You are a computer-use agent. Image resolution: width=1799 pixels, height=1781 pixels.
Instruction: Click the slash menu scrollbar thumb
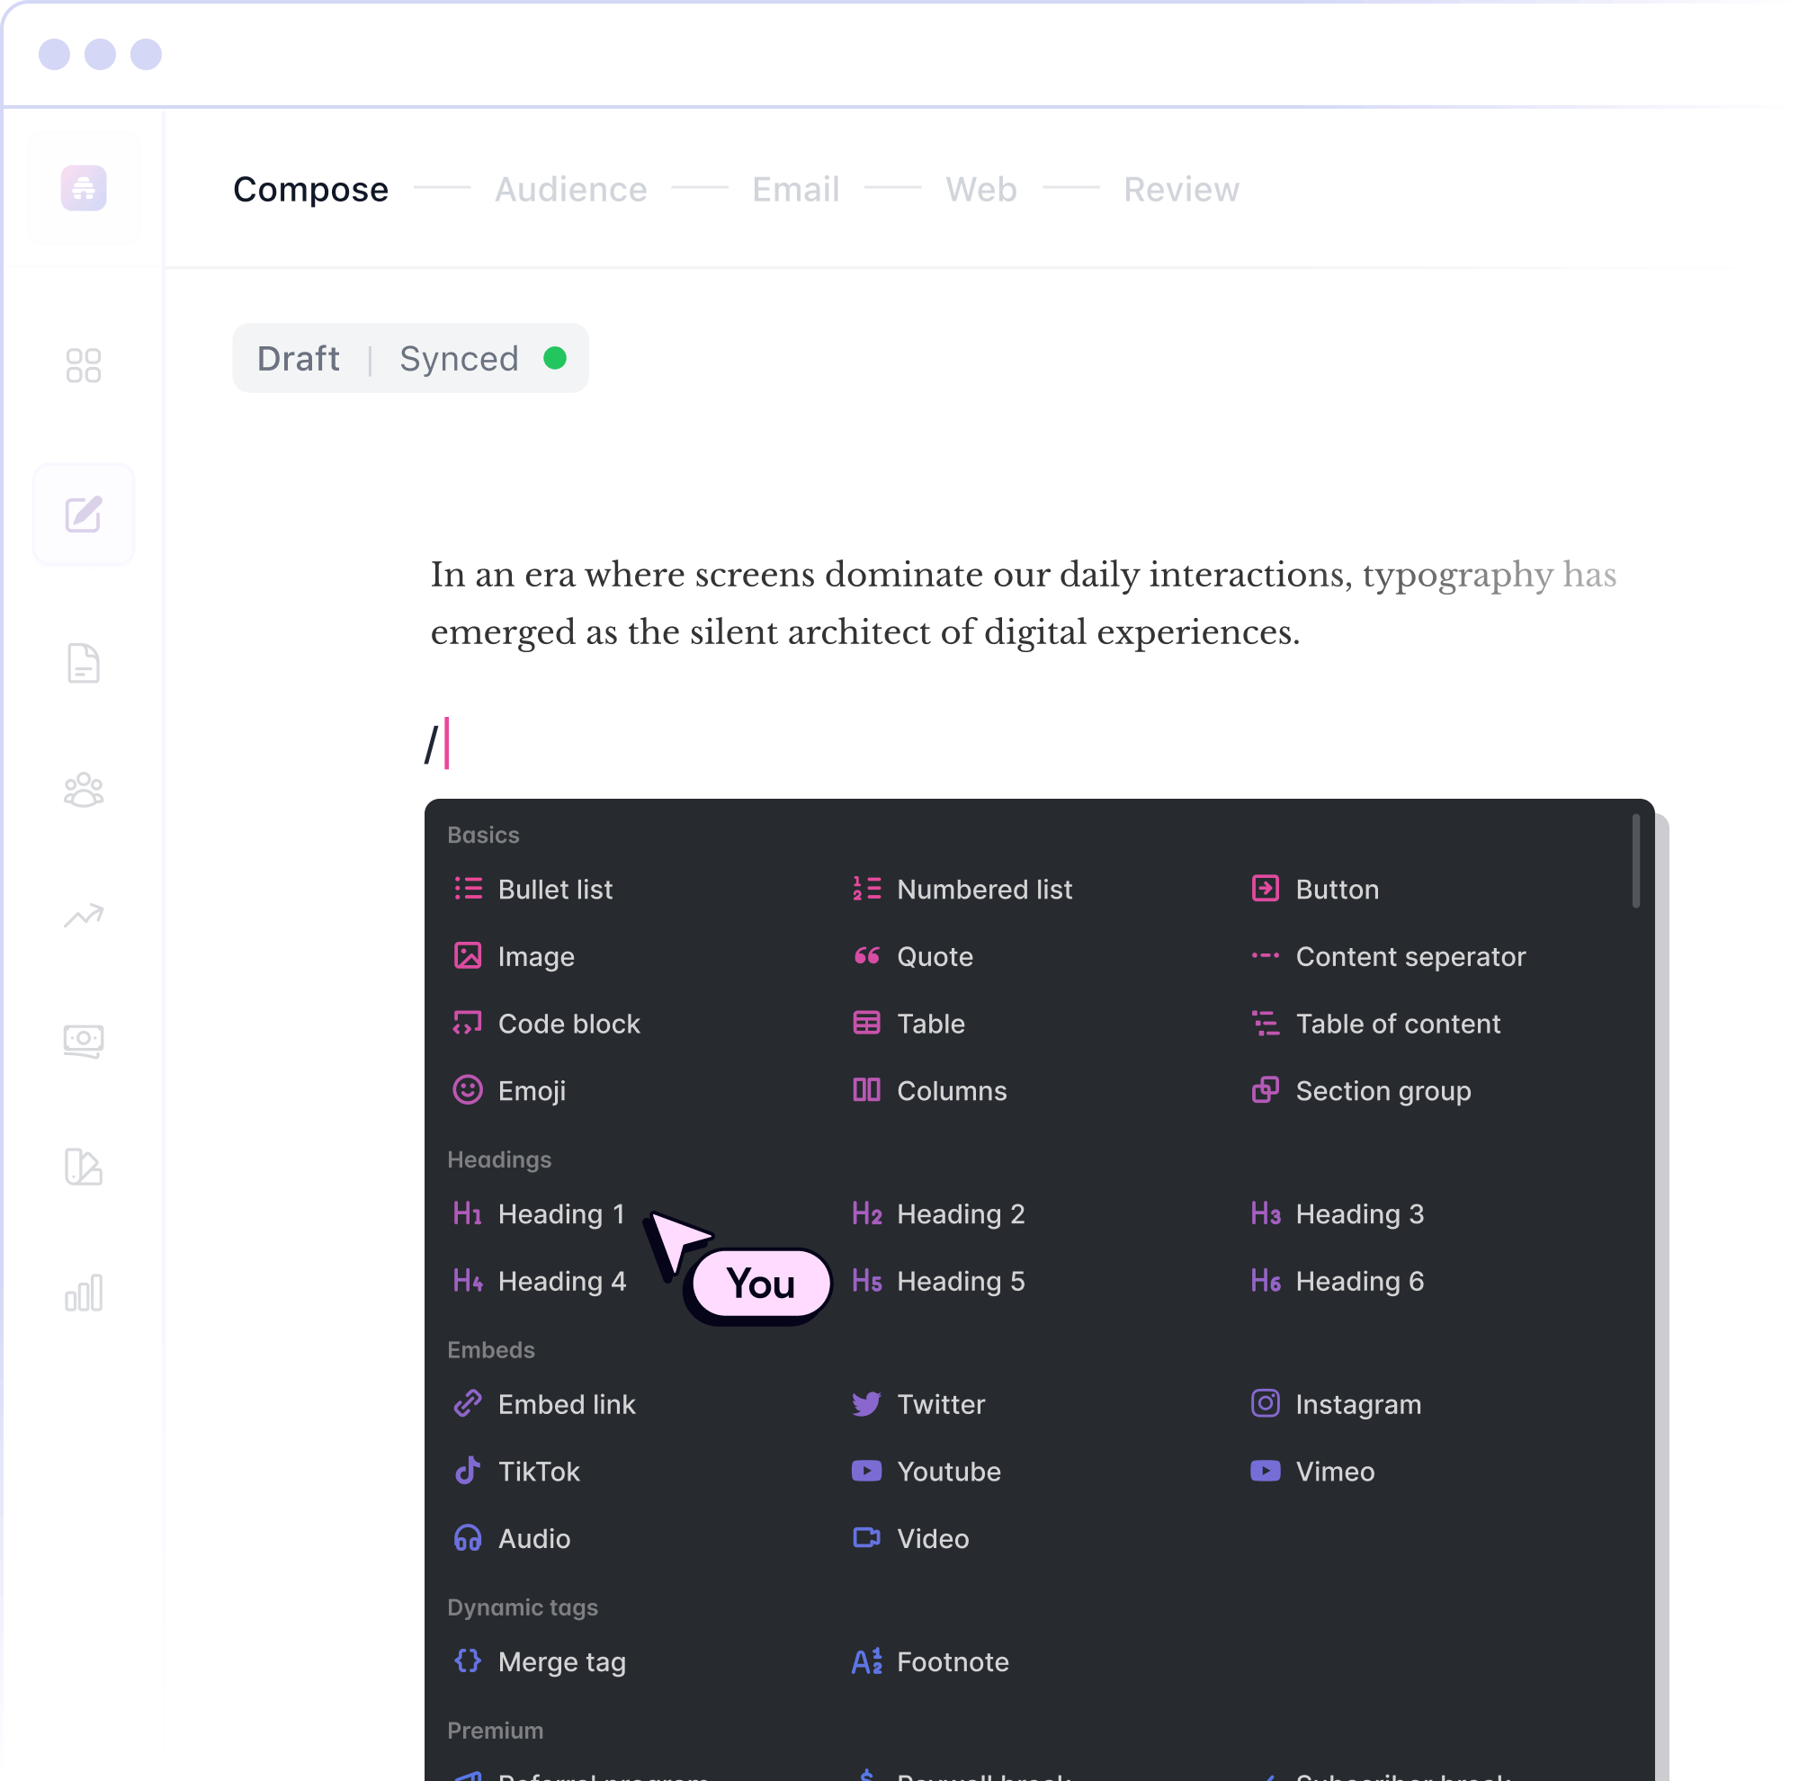[x=1636, y=861]
